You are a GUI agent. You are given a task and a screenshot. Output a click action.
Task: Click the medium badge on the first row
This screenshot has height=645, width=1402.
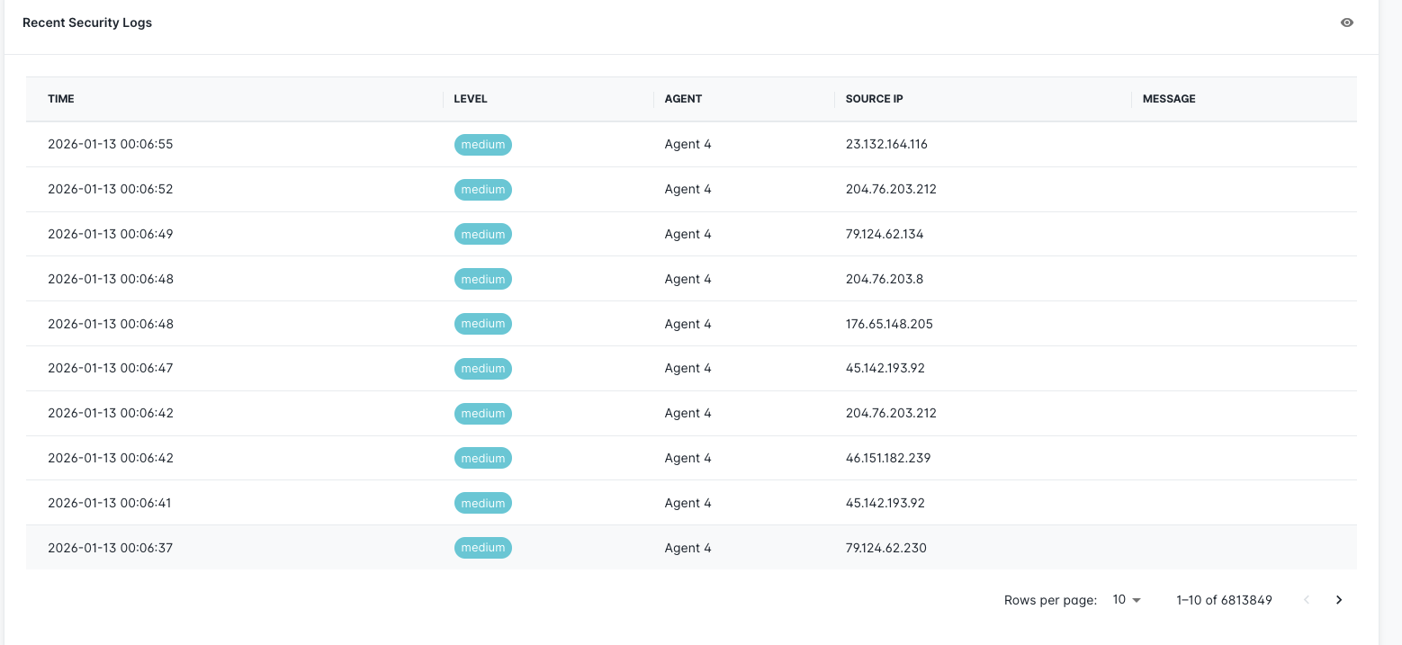483,144
